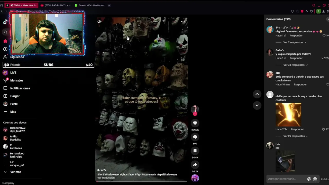Close the Comentarios panel
Screen dimensions: 329x185
(328, 19)
